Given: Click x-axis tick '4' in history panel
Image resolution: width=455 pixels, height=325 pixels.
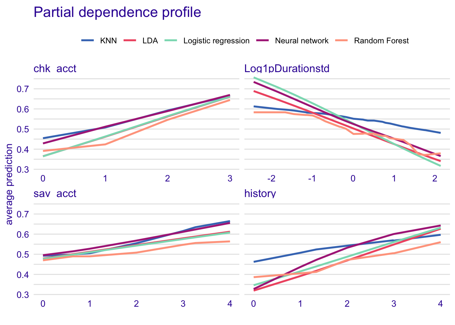Looking at the screenshot, I should (440, 304).
